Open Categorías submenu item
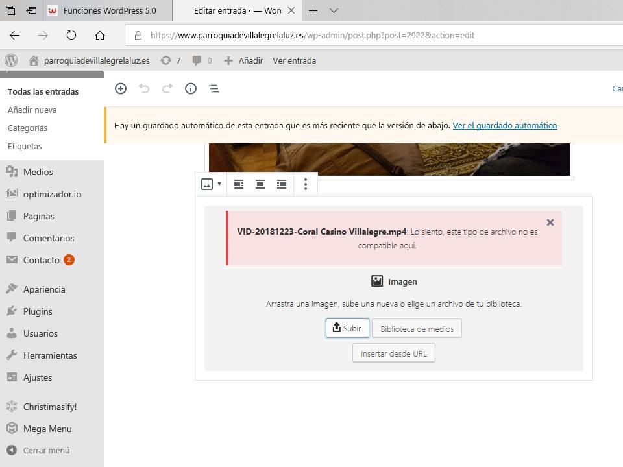 point(27,128)
